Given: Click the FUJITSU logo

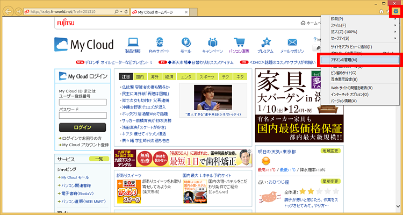Looking at the screenshot, I should coord(66,23).
